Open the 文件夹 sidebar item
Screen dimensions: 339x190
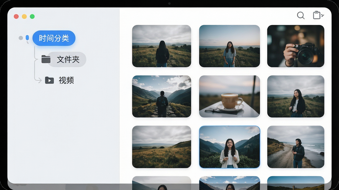coord(67,59)
